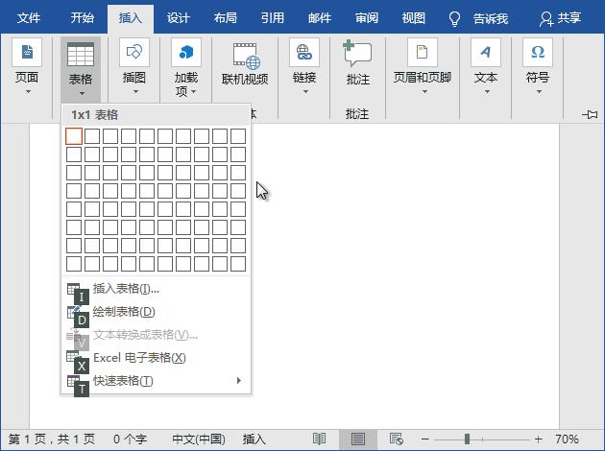Choose 插入表格(I)... menu item
Viewport: 605px width, 451px height.
157,288
